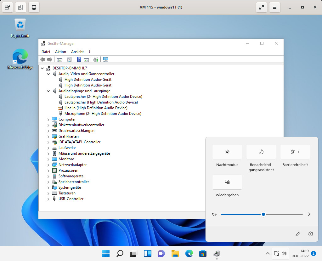Screen dimensions: 322x261
Task: Select the Druckwarteschlangen entry
Action: (x=76, y=131)
